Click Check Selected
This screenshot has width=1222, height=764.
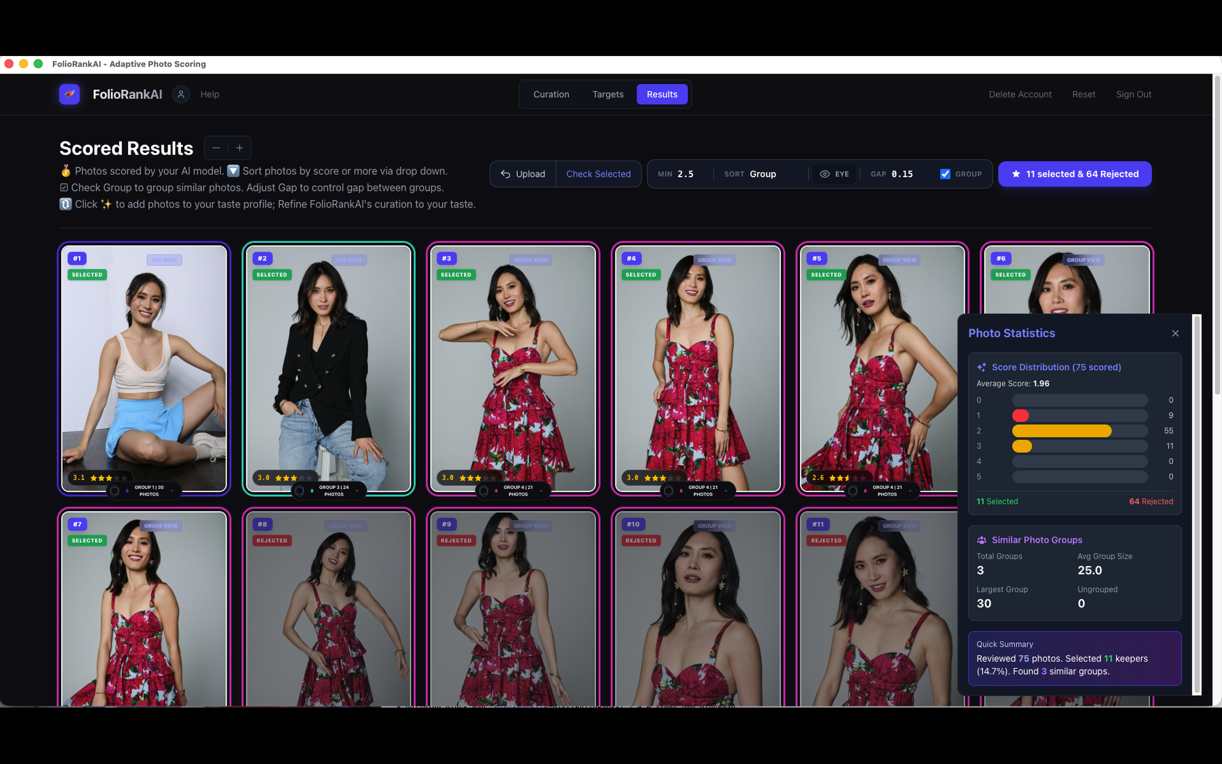tap(598, 174)
